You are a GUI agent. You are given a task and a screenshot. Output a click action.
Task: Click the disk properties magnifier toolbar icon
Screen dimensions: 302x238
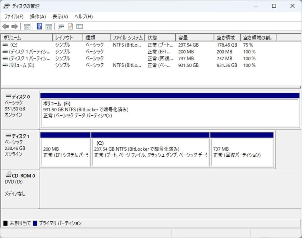61,26
